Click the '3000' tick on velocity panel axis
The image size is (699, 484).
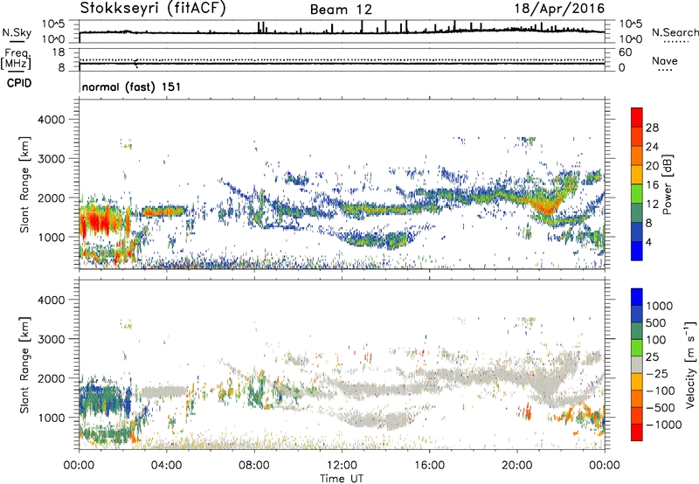point(52,339)
